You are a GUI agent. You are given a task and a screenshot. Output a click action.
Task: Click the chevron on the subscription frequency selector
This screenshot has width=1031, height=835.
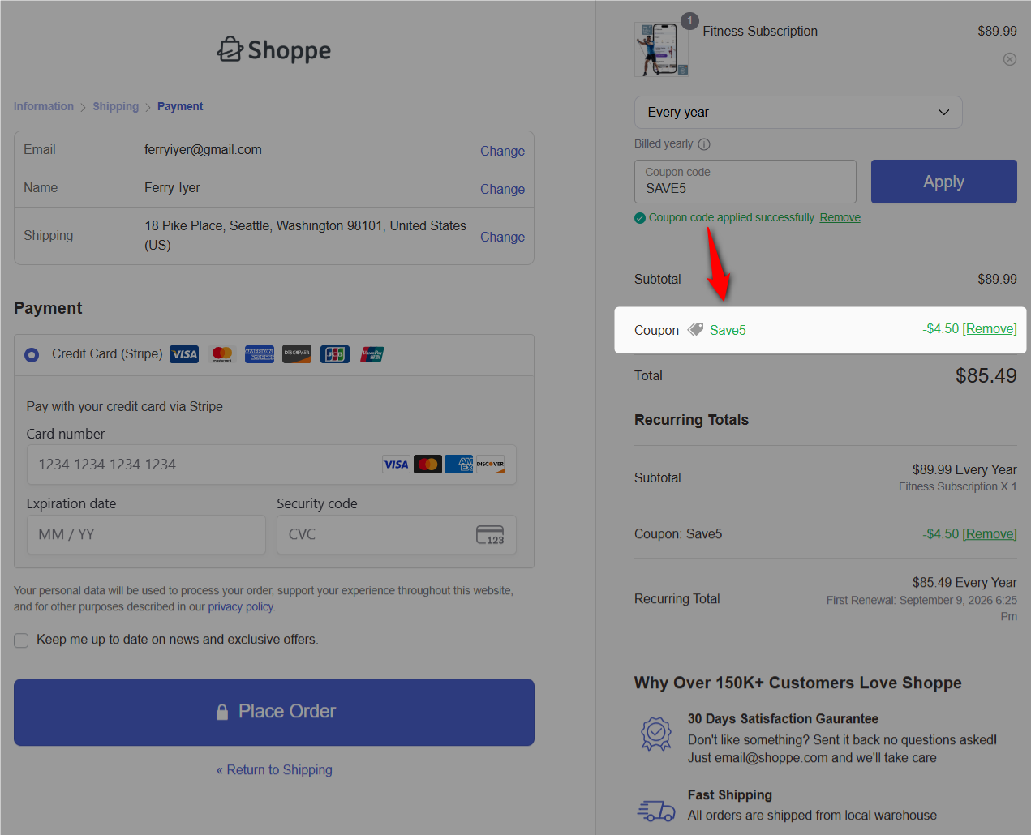tap(943, 112)
